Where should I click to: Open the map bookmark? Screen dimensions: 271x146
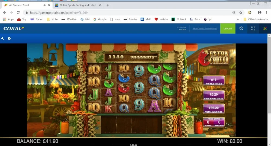pyautogui.click(x=115, y=19)
